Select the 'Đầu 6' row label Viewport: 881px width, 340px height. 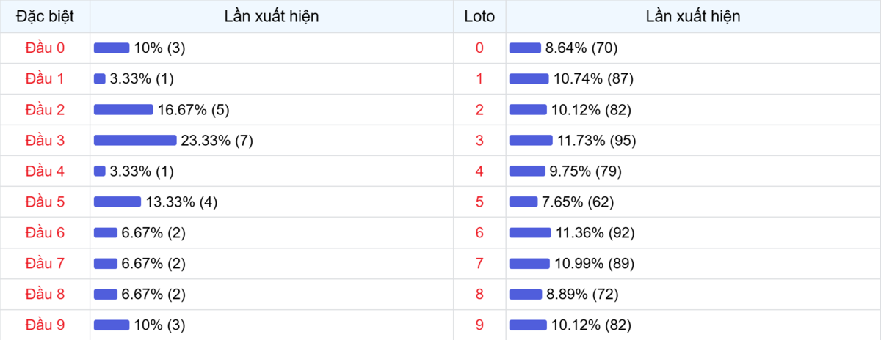point(45,232)
